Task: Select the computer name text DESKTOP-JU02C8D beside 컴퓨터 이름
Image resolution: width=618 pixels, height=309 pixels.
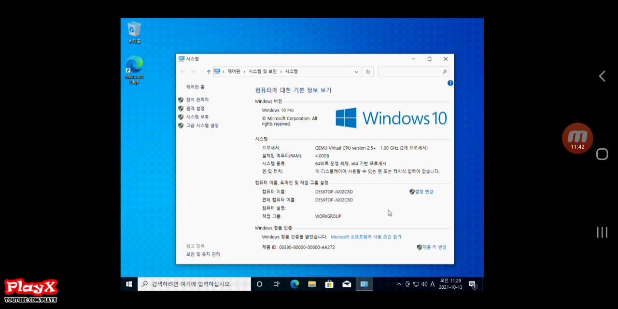Action: (x=334, y=192)
